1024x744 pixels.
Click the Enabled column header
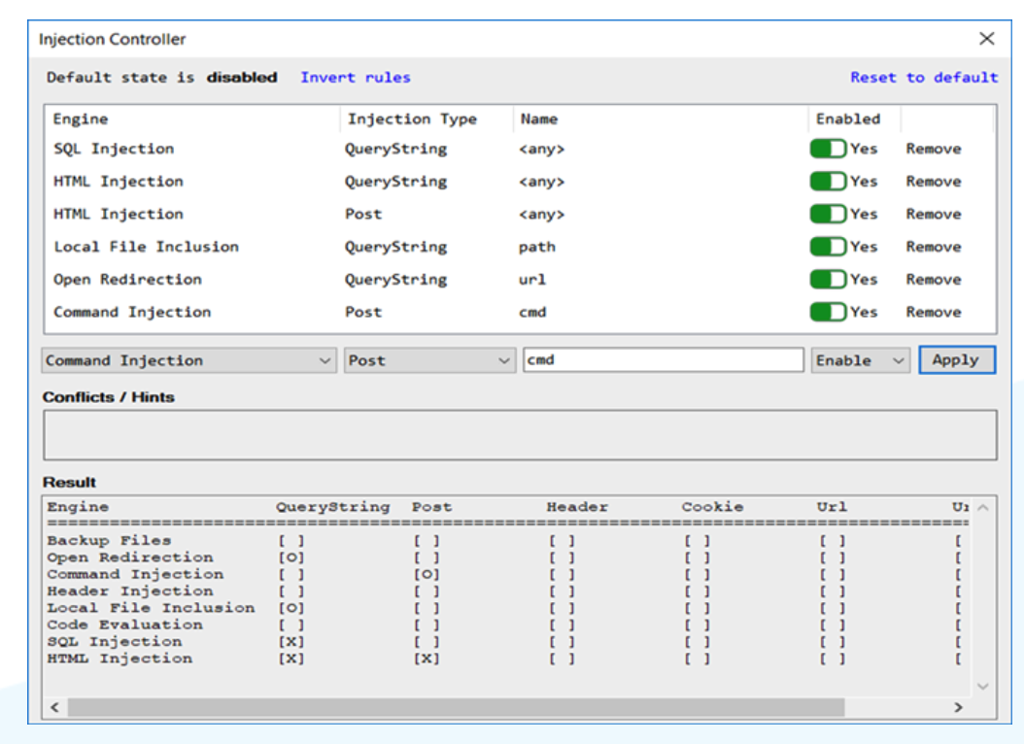tap(848, 118)
